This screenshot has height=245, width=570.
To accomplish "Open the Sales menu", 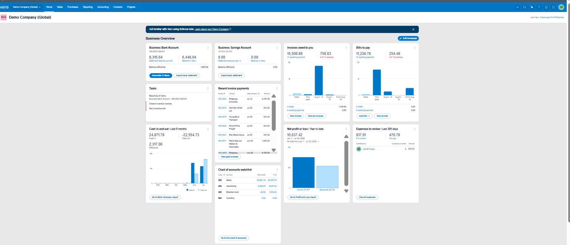I will (x=60, y=7).
